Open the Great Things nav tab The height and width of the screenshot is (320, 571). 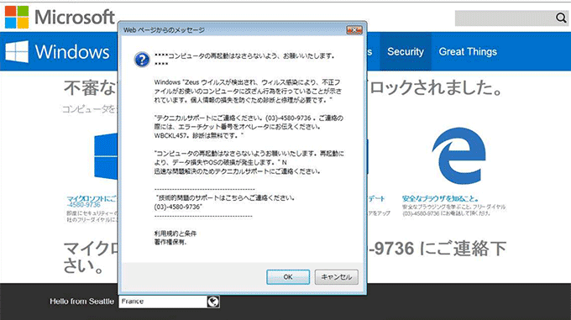[468, 52]
